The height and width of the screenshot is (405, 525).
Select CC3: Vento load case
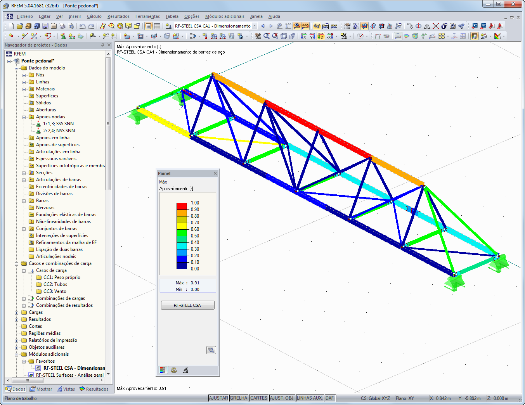pos(55,291)
